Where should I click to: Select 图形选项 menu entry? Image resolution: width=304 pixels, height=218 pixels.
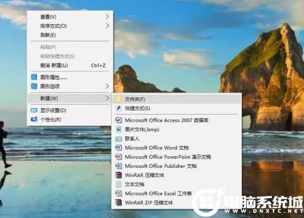point(70,86)
